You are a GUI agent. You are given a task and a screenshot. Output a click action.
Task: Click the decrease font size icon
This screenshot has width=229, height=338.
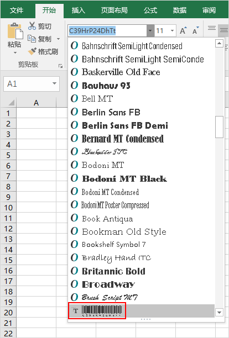(x=196, y=31)
